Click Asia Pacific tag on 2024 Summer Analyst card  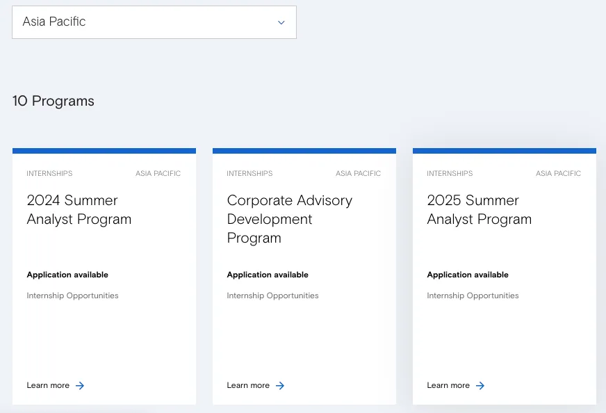coord(158,173)
